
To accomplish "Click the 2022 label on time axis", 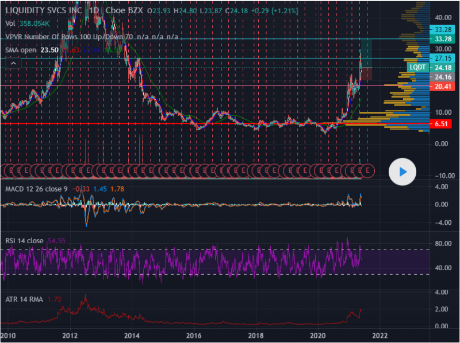I will (379, 336).
